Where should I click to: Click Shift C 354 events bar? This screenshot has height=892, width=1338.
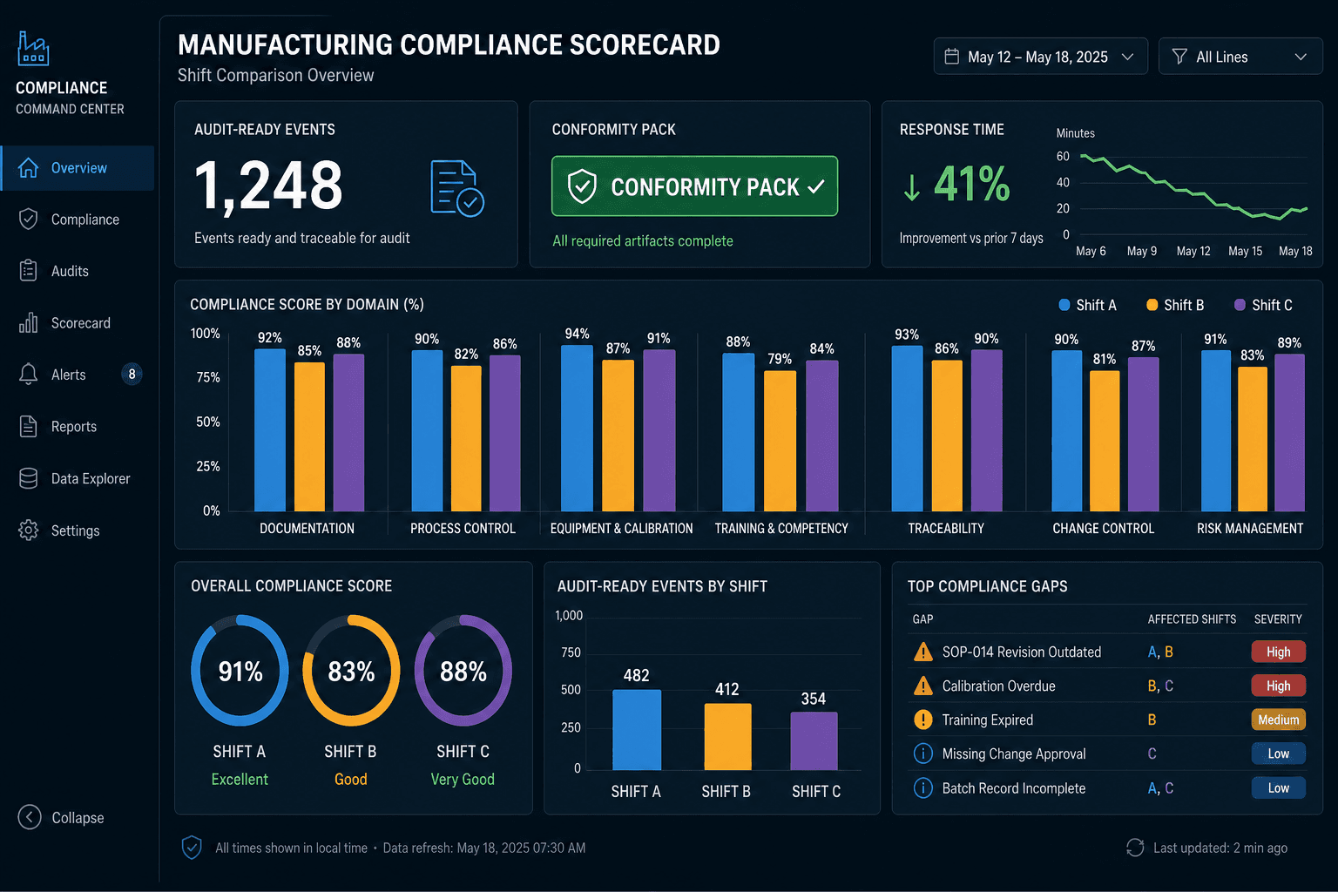[x=814, y=741]
